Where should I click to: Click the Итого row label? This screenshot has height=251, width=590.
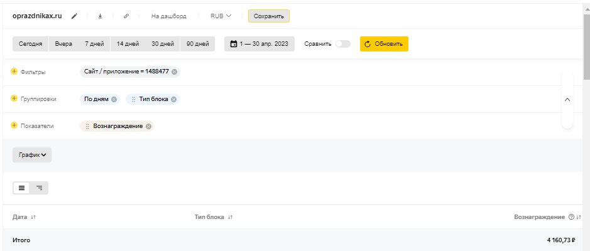point(21,240)
